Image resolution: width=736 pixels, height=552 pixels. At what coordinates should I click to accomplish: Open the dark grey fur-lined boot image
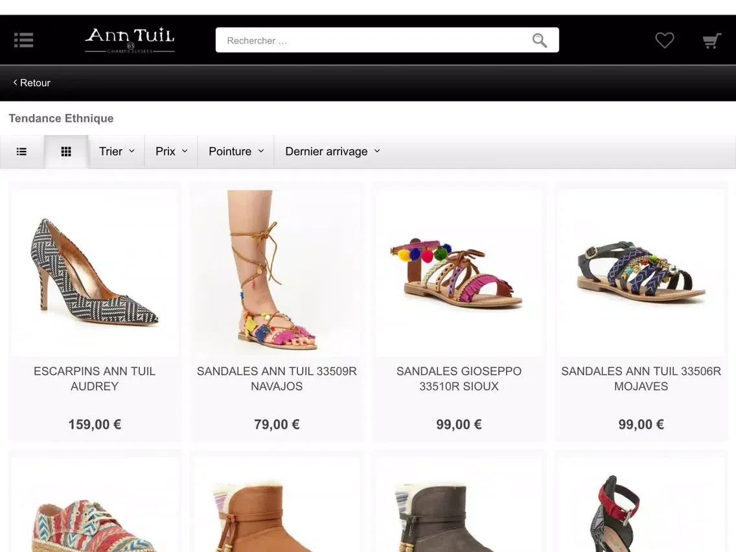(x=459, y=505)
